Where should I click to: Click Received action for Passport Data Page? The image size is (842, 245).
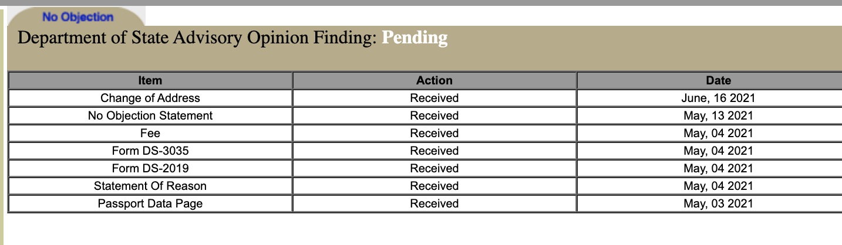point(435,203)
